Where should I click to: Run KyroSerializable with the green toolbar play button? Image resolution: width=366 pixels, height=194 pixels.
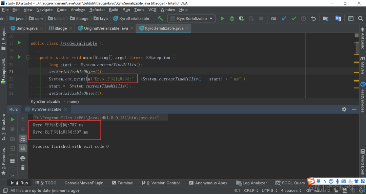[222, 18]
